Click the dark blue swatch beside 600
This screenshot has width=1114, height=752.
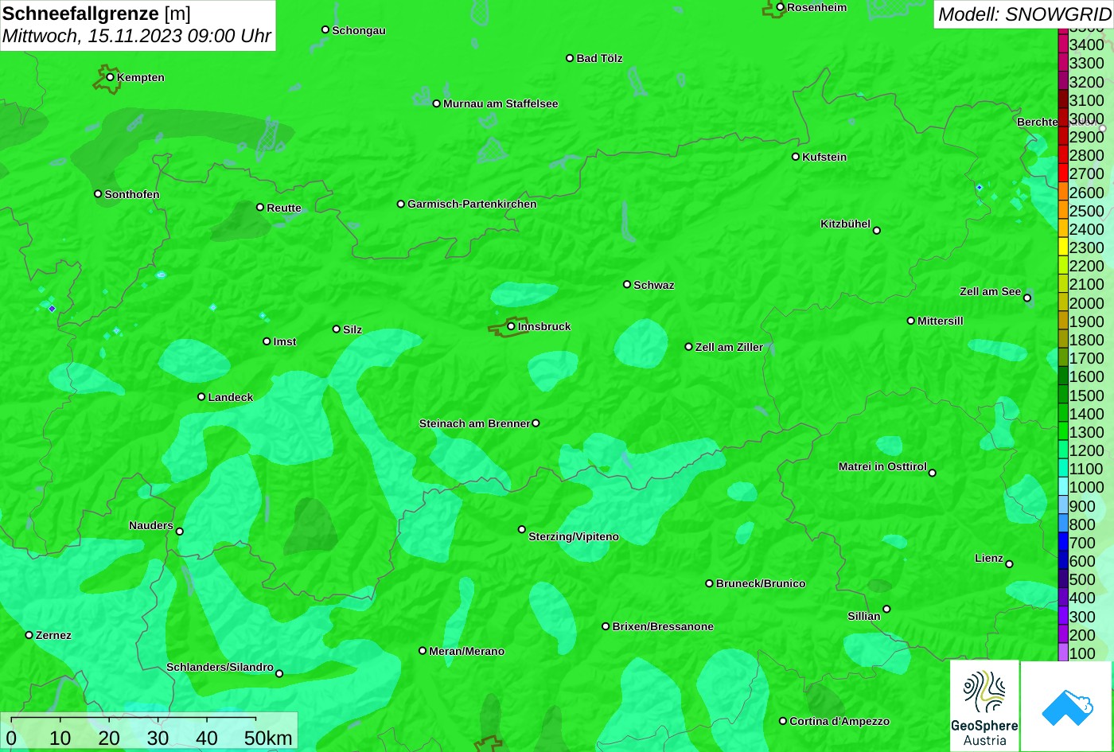coord(1063,561)
